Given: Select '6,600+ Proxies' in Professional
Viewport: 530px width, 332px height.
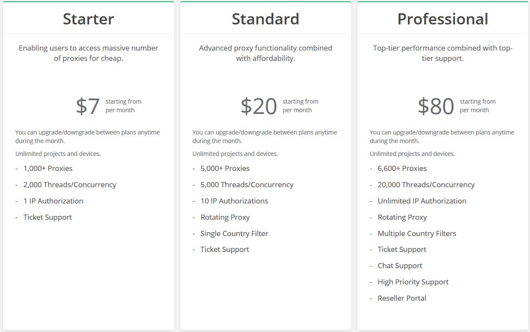Looking at the screenshot, I should click(x=402, y=168).
